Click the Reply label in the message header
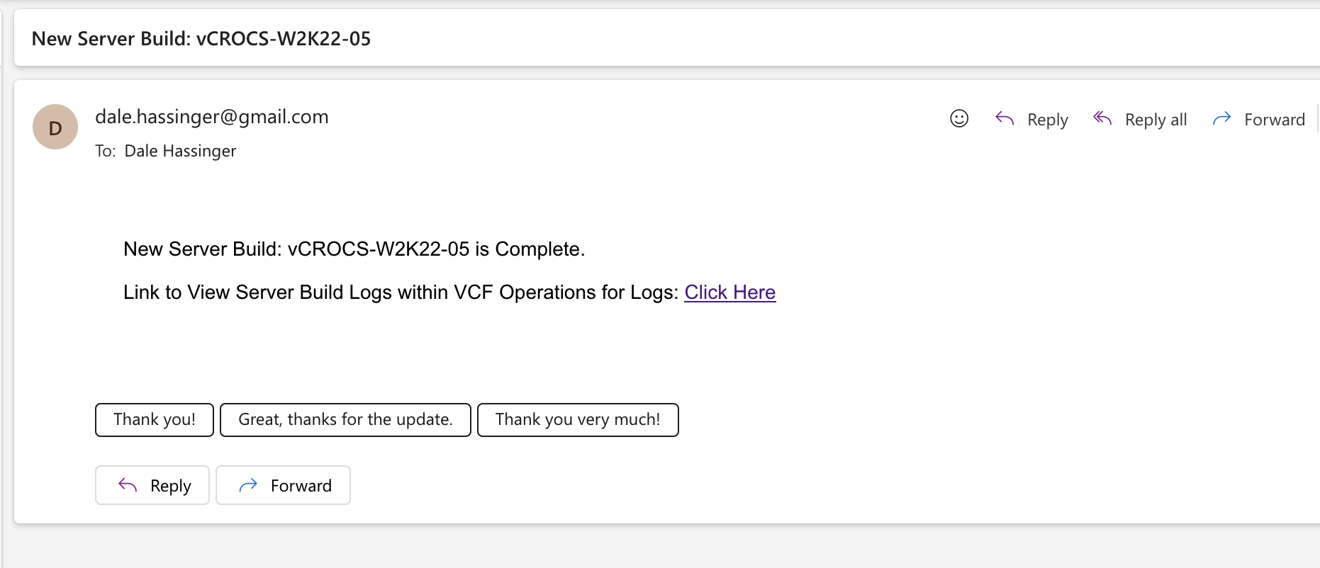Viewport: 1320px width, 568px height. [x=1047, y=120]
